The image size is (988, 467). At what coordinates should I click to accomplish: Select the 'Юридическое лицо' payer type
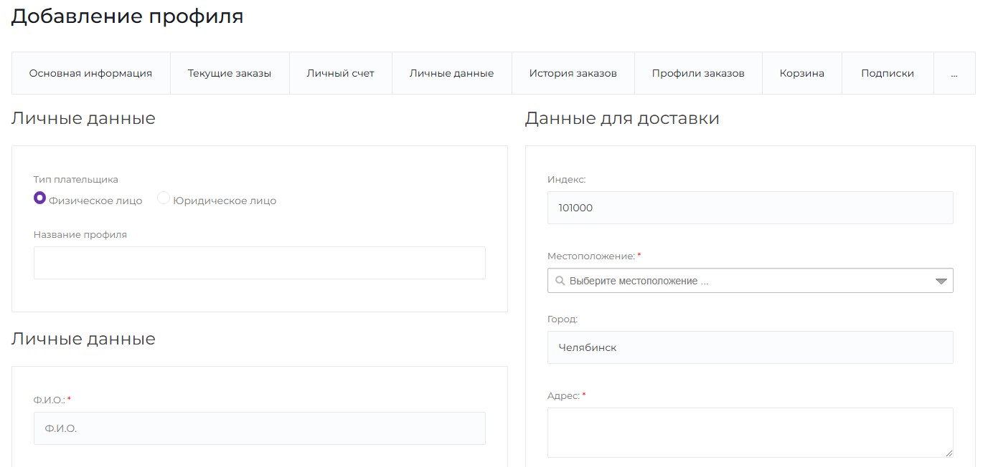tap(163, 200)
